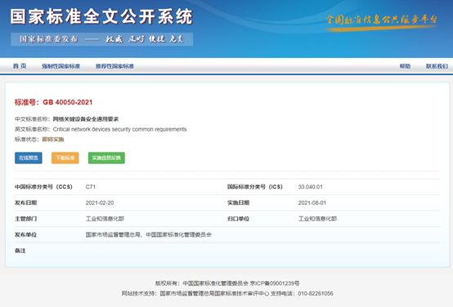Viewport: 453px width, 307px height.
Task: Click the 中国标准分类号 (CCS) label
Action: 43,187
